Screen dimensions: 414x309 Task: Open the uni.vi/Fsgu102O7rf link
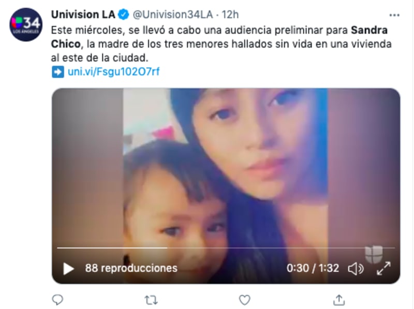click(113, 71)
